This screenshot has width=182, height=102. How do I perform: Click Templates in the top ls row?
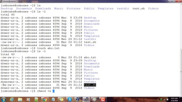(106, 8)
